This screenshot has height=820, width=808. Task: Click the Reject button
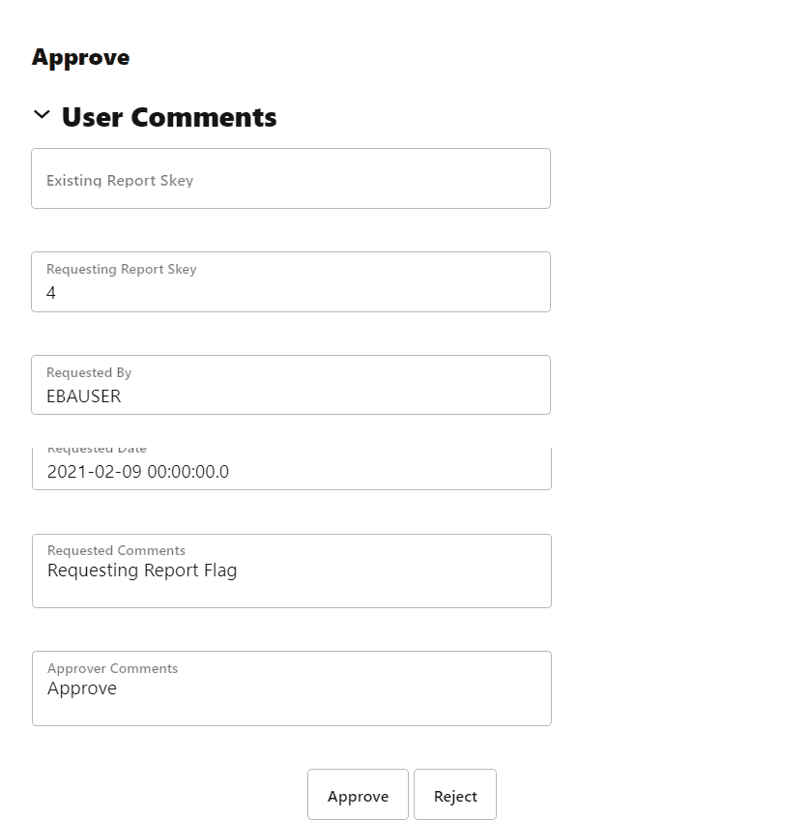(x=454, y=795)
